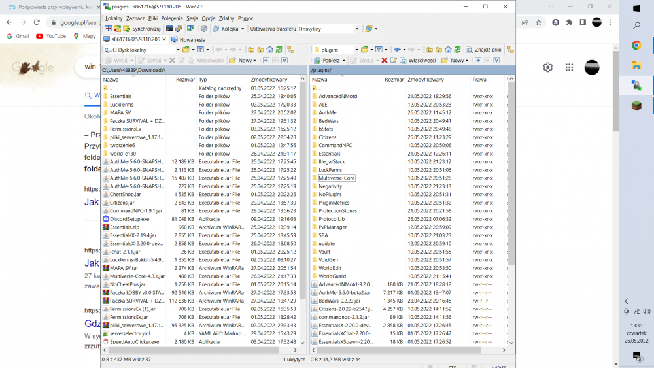This screenshot has height=368, width=654.
Task: Click the Preferences gear icon in WinSCP toolbar
Action: 203,29
